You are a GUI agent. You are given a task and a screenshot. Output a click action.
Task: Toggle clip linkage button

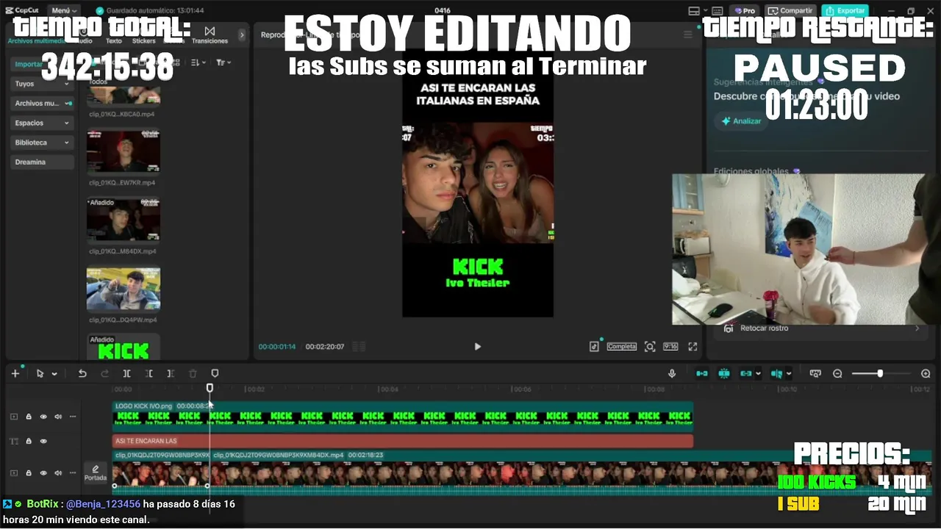coord(746,373)
